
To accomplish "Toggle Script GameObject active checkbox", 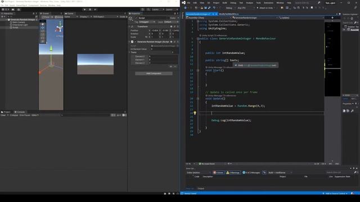I will coord(136,18).
